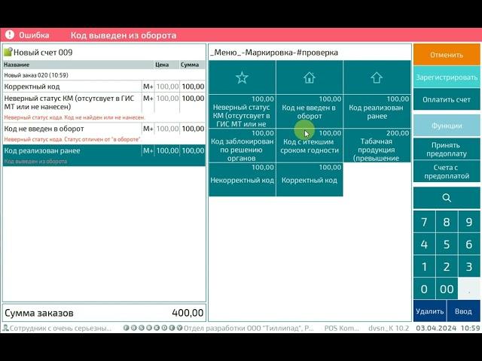Tap the 00 key on keypad
This screenshot has width=482, height=361.
(447, 289)
